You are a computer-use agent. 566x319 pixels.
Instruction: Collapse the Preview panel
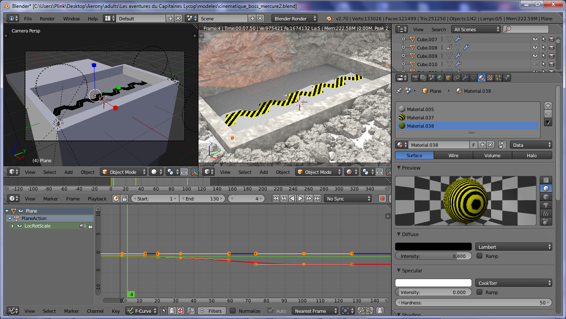[399, 168]
